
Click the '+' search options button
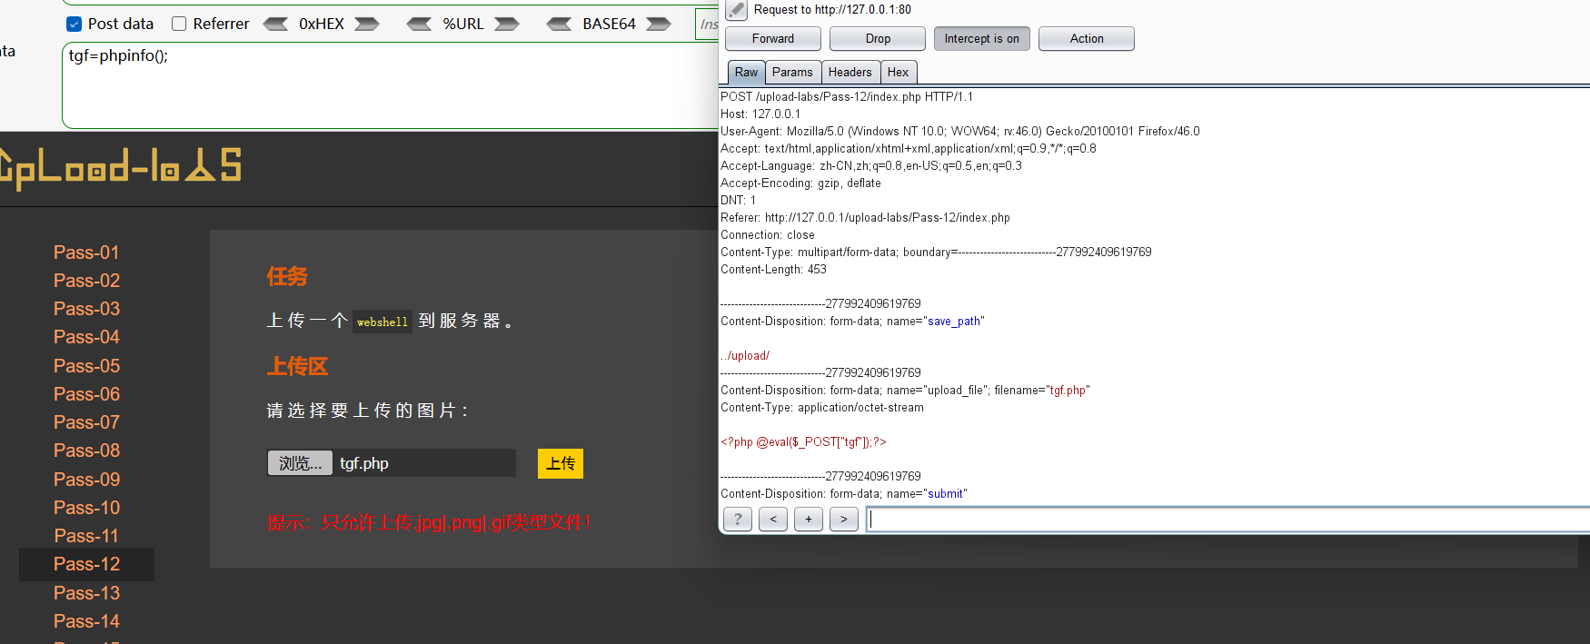click(x=809, y=519)
